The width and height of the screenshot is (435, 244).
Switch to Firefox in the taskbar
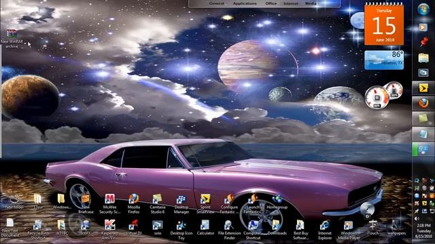[423, 103]
